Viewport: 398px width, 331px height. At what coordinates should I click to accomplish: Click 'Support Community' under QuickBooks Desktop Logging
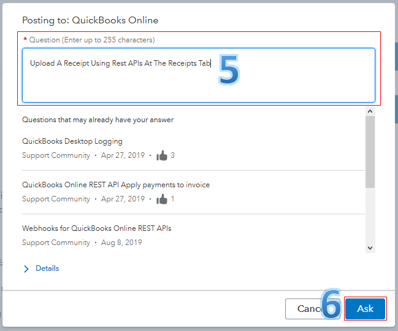tap(56, 155)
